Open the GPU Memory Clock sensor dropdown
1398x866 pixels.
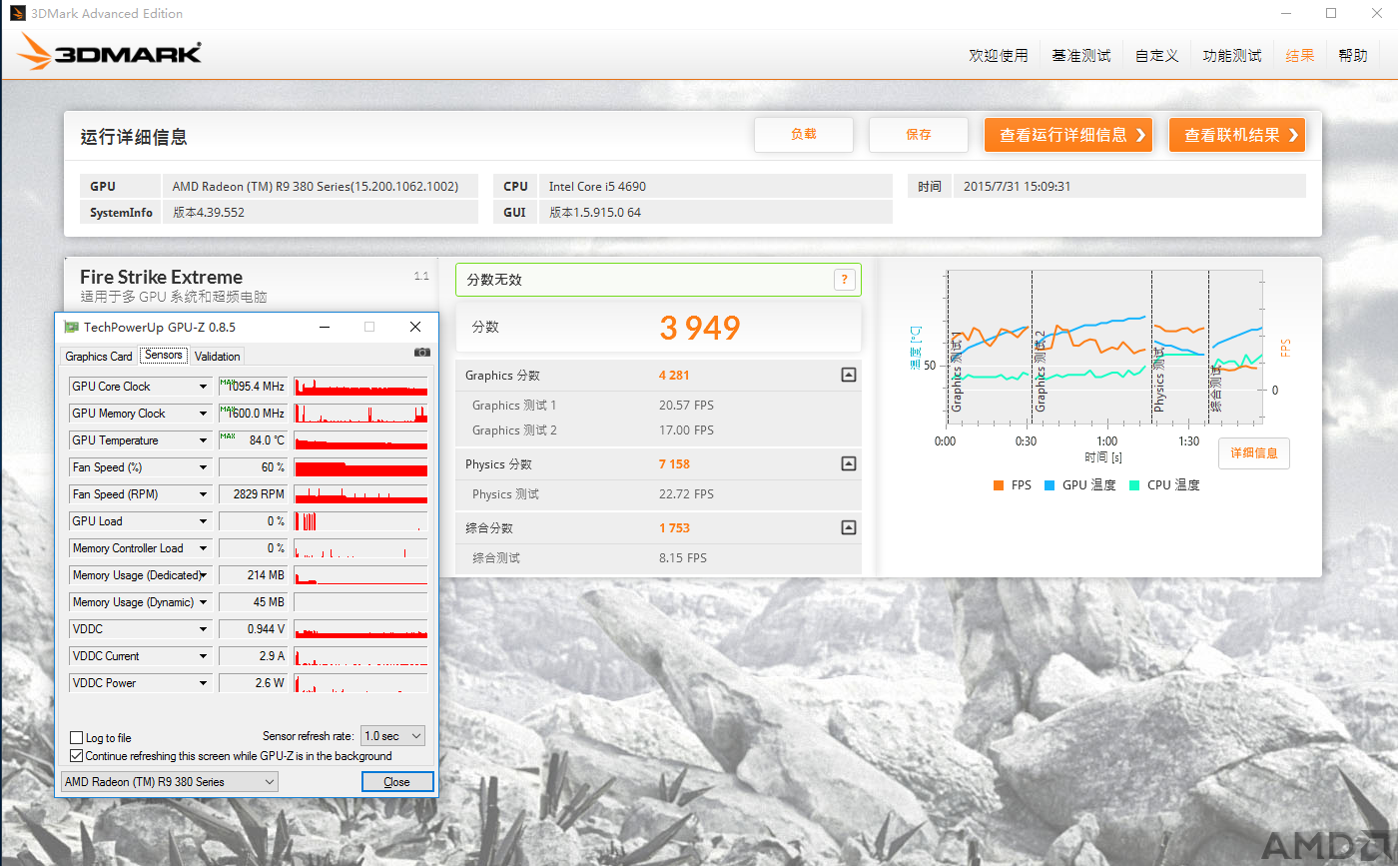tap(204, 414)
